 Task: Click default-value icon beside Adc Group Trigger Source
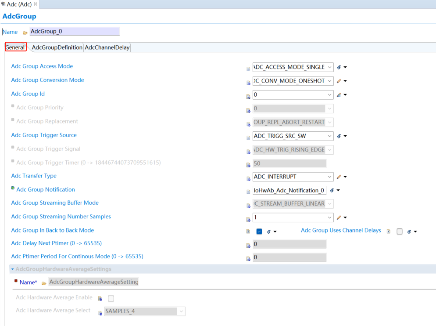tap(339, 136)
